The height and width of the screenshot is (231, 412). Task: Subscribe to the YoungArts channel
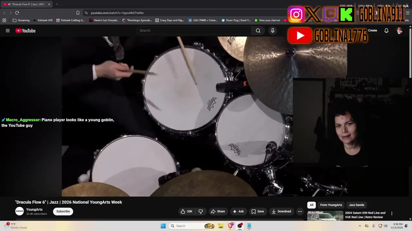point(63,211)
